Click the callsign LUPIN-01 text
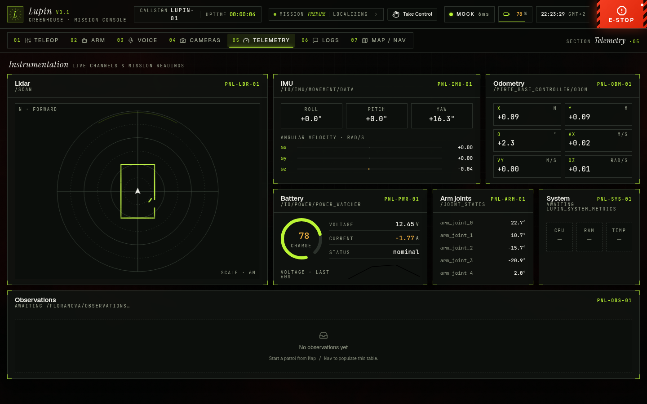The width and height of the screenshot is (647, 404). click(x=182, y=14)
